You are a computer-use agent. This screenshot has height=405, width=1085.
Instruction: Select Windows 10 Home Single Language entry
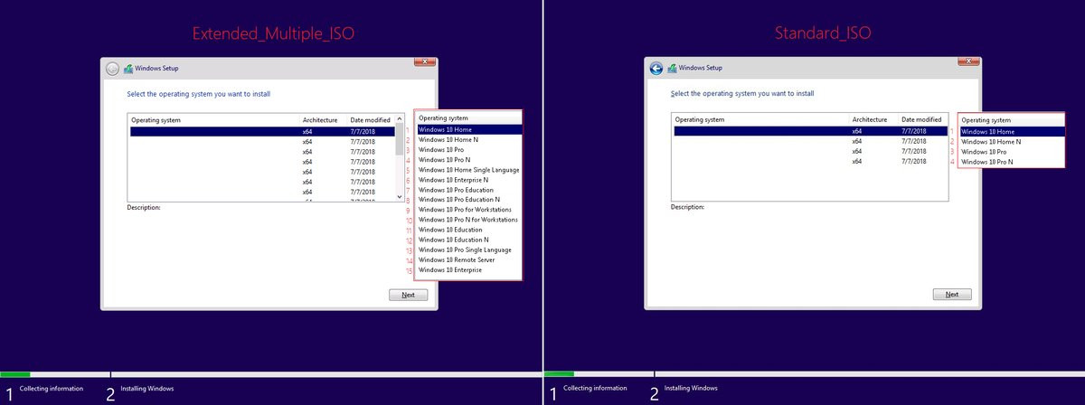point(468,170)
